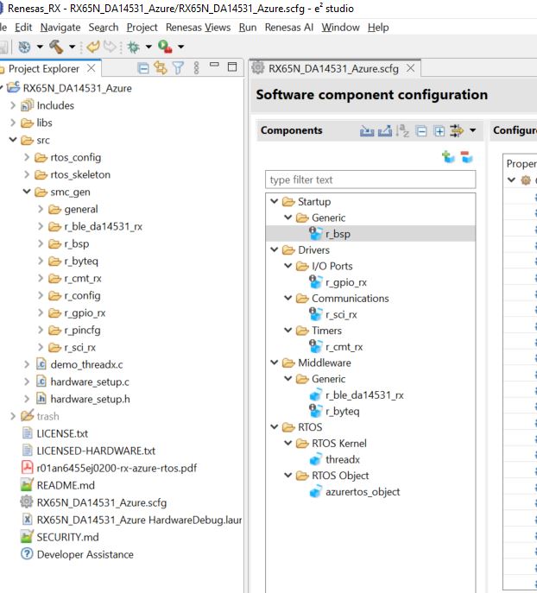Click the component filter text field
This screenshot has height=593, width=537.
pyautogui.click(x=370, y=180)
